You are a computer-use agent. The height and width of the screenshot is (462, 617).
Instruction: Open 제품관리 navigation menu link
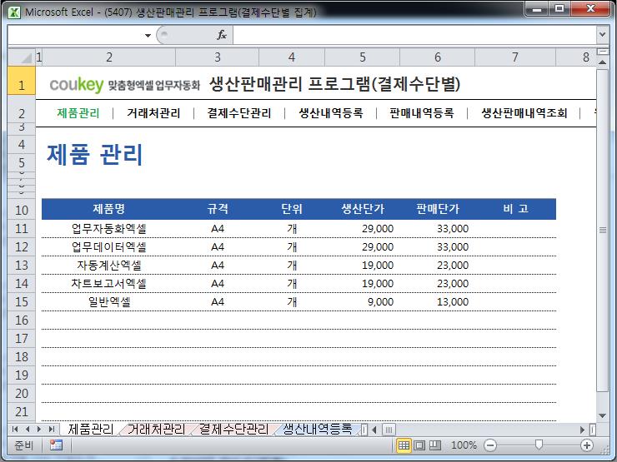[78, 113]
